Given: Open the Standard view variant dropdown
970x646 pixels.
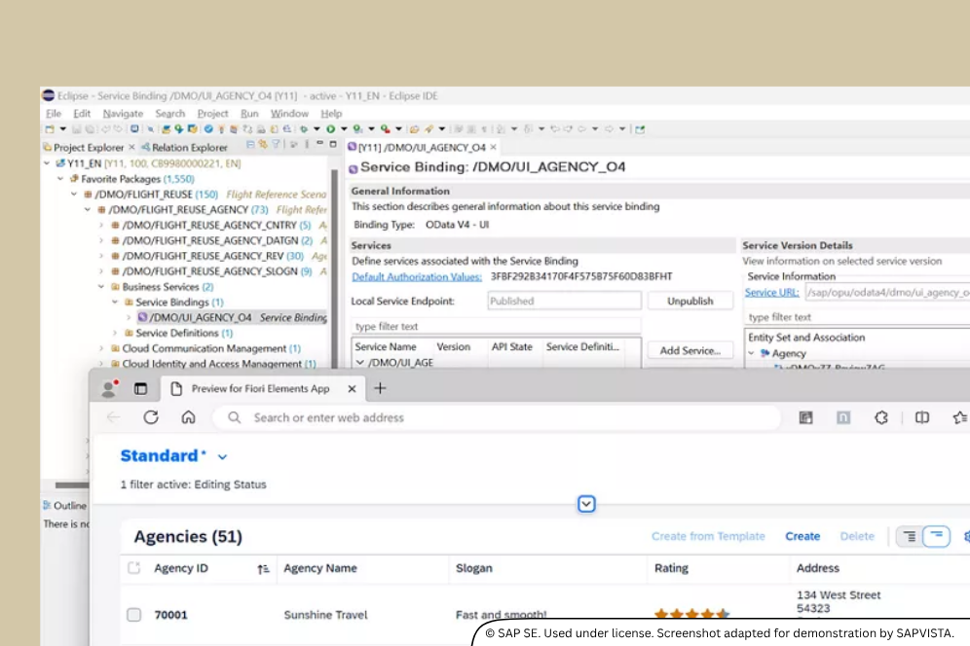Looking at the screenshot, I should (x=223, y=457).
